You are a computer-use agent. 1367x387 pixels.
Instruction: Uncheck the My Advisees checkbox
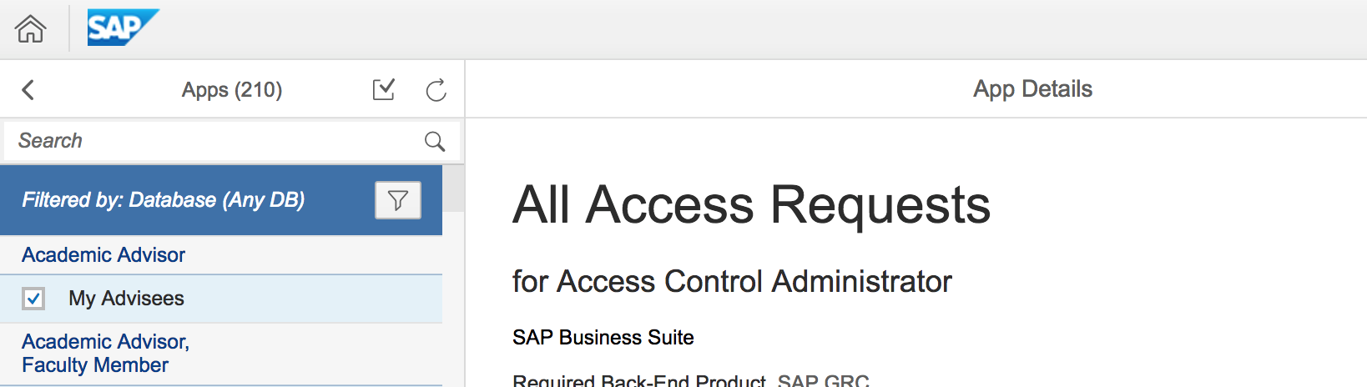(x=33, y=299)
